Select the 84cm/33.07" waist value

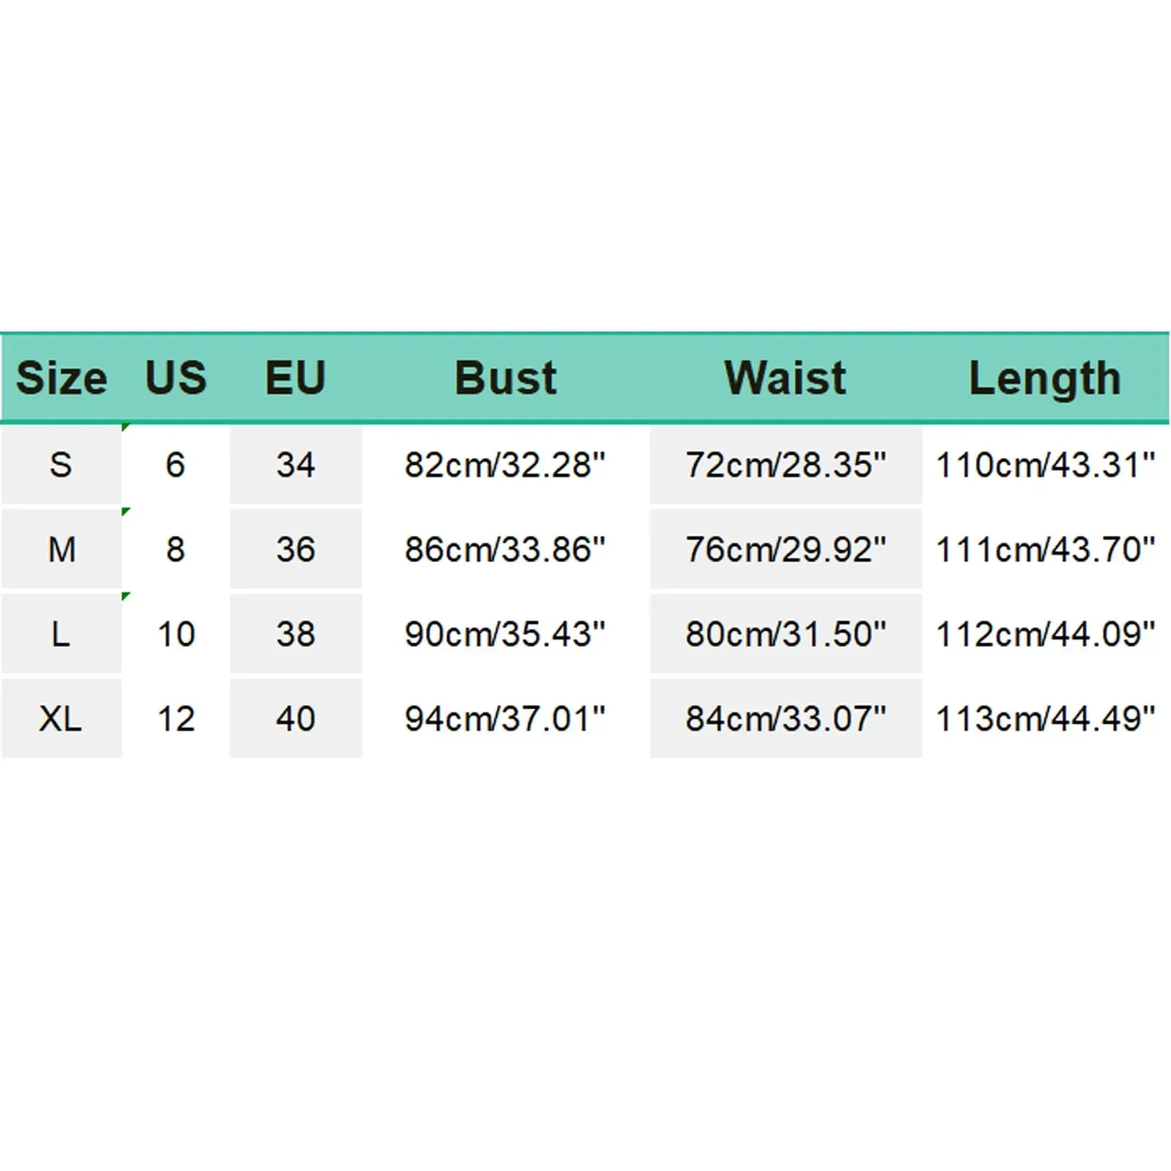(785, 719)
